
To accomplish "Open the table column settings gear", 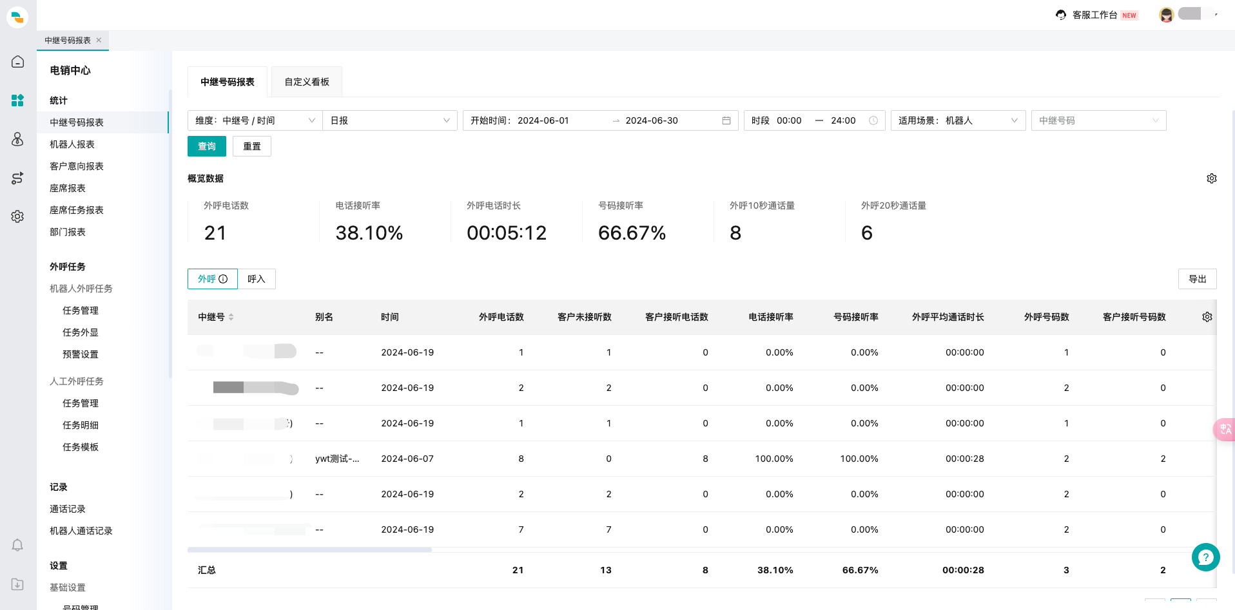I will 1207,317.
